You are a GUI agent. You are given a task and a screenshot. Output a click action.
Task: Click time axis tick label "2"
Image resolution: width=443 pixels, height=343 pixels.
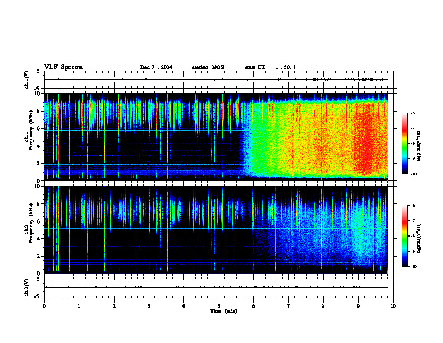(115, 306)
